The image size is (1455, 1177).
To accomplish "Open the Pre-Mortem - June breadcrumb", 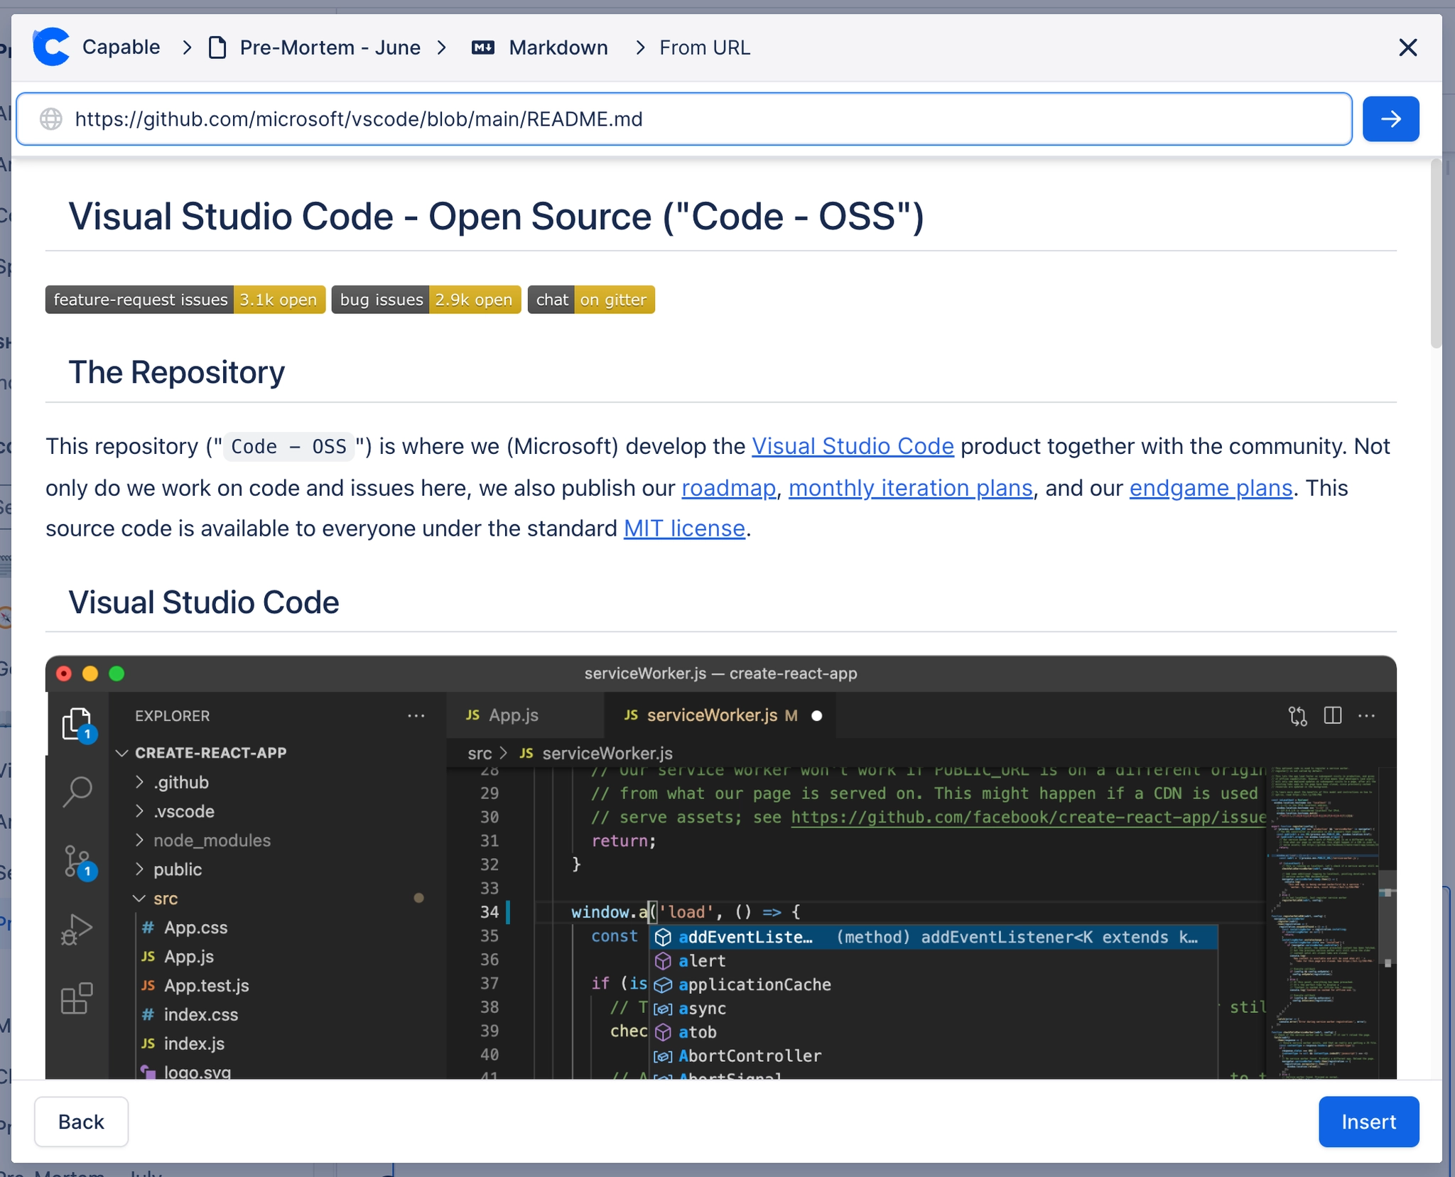I will [x=330, y=48].
